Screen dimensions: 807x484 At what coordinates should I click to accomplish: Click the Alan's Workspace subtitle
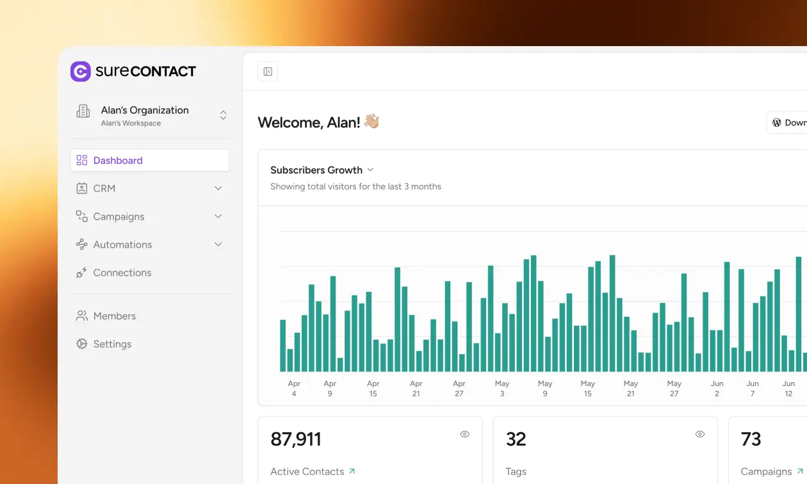pyautogui.click(x=131, y=123)
